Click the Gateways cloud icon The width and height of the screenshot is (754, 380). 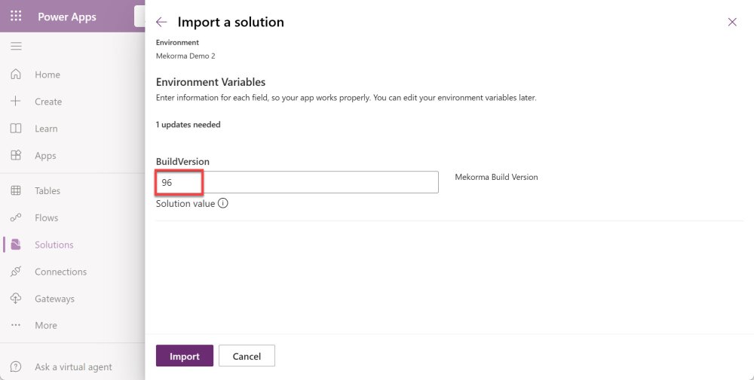click(16, 299)
